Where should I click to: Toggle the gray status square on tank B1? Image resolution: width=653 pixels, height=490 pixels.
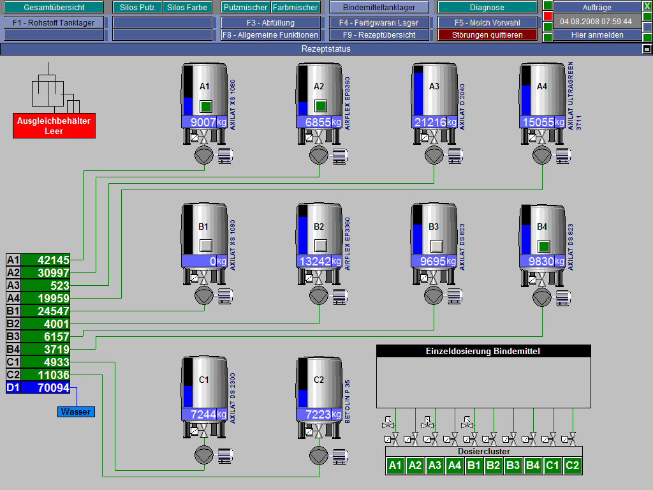[x=206, y=246]
